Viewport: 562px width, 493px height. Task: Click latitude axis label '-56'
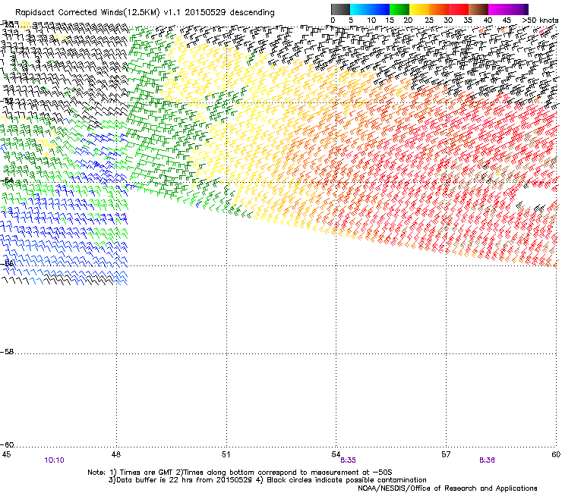click(x=7, y=263)
